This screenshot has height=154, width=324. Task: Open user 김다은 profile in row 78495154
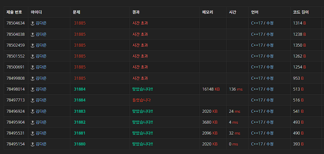(41, 144)
